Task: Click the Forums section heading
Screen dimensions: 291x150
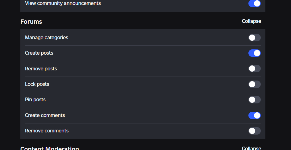Action: [x=31, y=22]
